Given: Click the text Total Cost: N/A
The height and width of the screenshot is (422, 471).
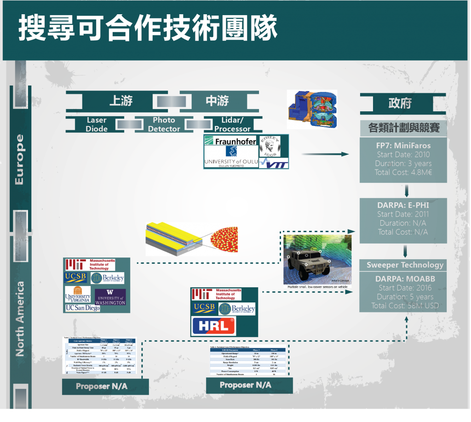Looking at the screenshot, I should point(403,232).
